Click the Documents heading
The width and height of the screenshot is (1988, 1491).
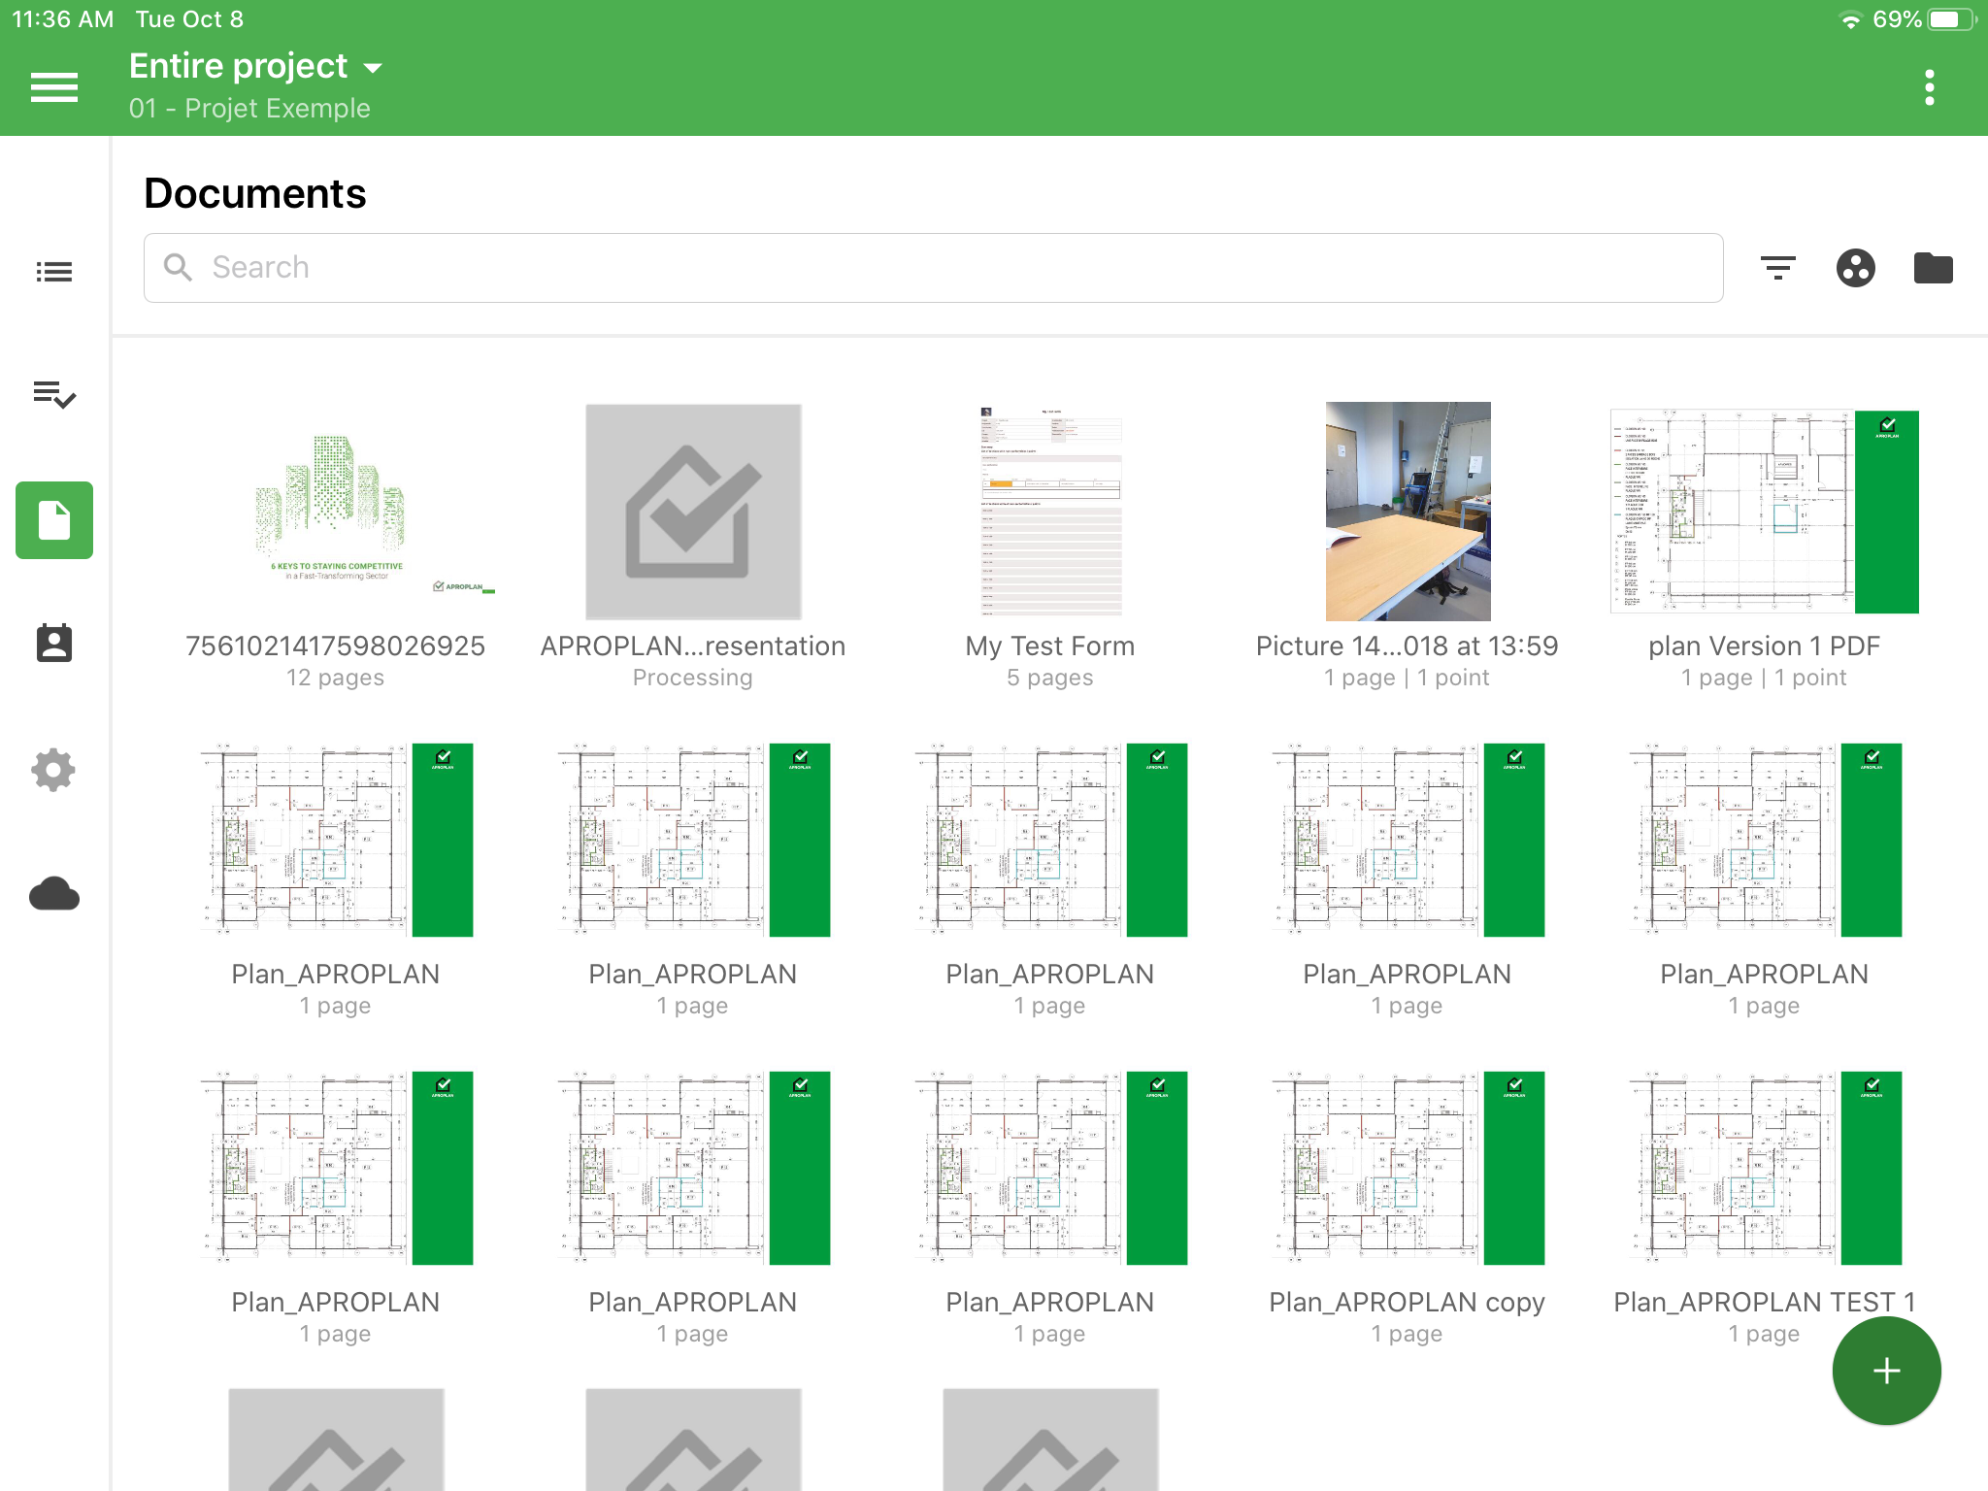255,193
